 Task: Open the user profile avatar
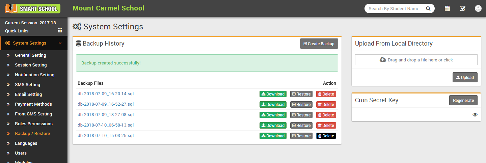click(x=478, y=8)
